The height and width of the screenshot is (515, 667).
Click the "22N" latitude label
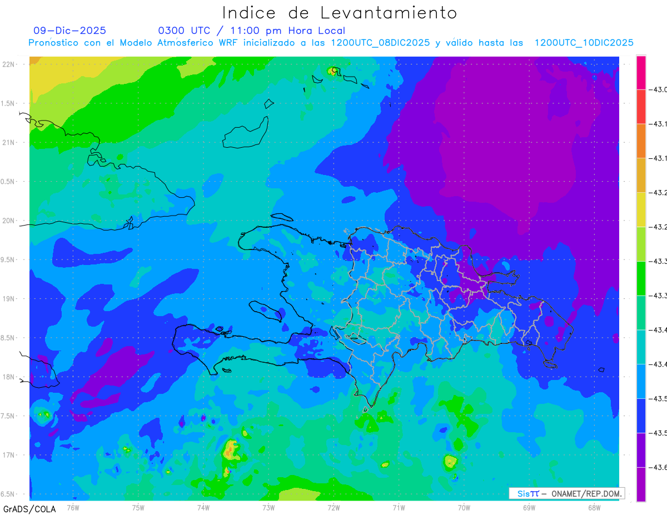(x=8, y=64)
